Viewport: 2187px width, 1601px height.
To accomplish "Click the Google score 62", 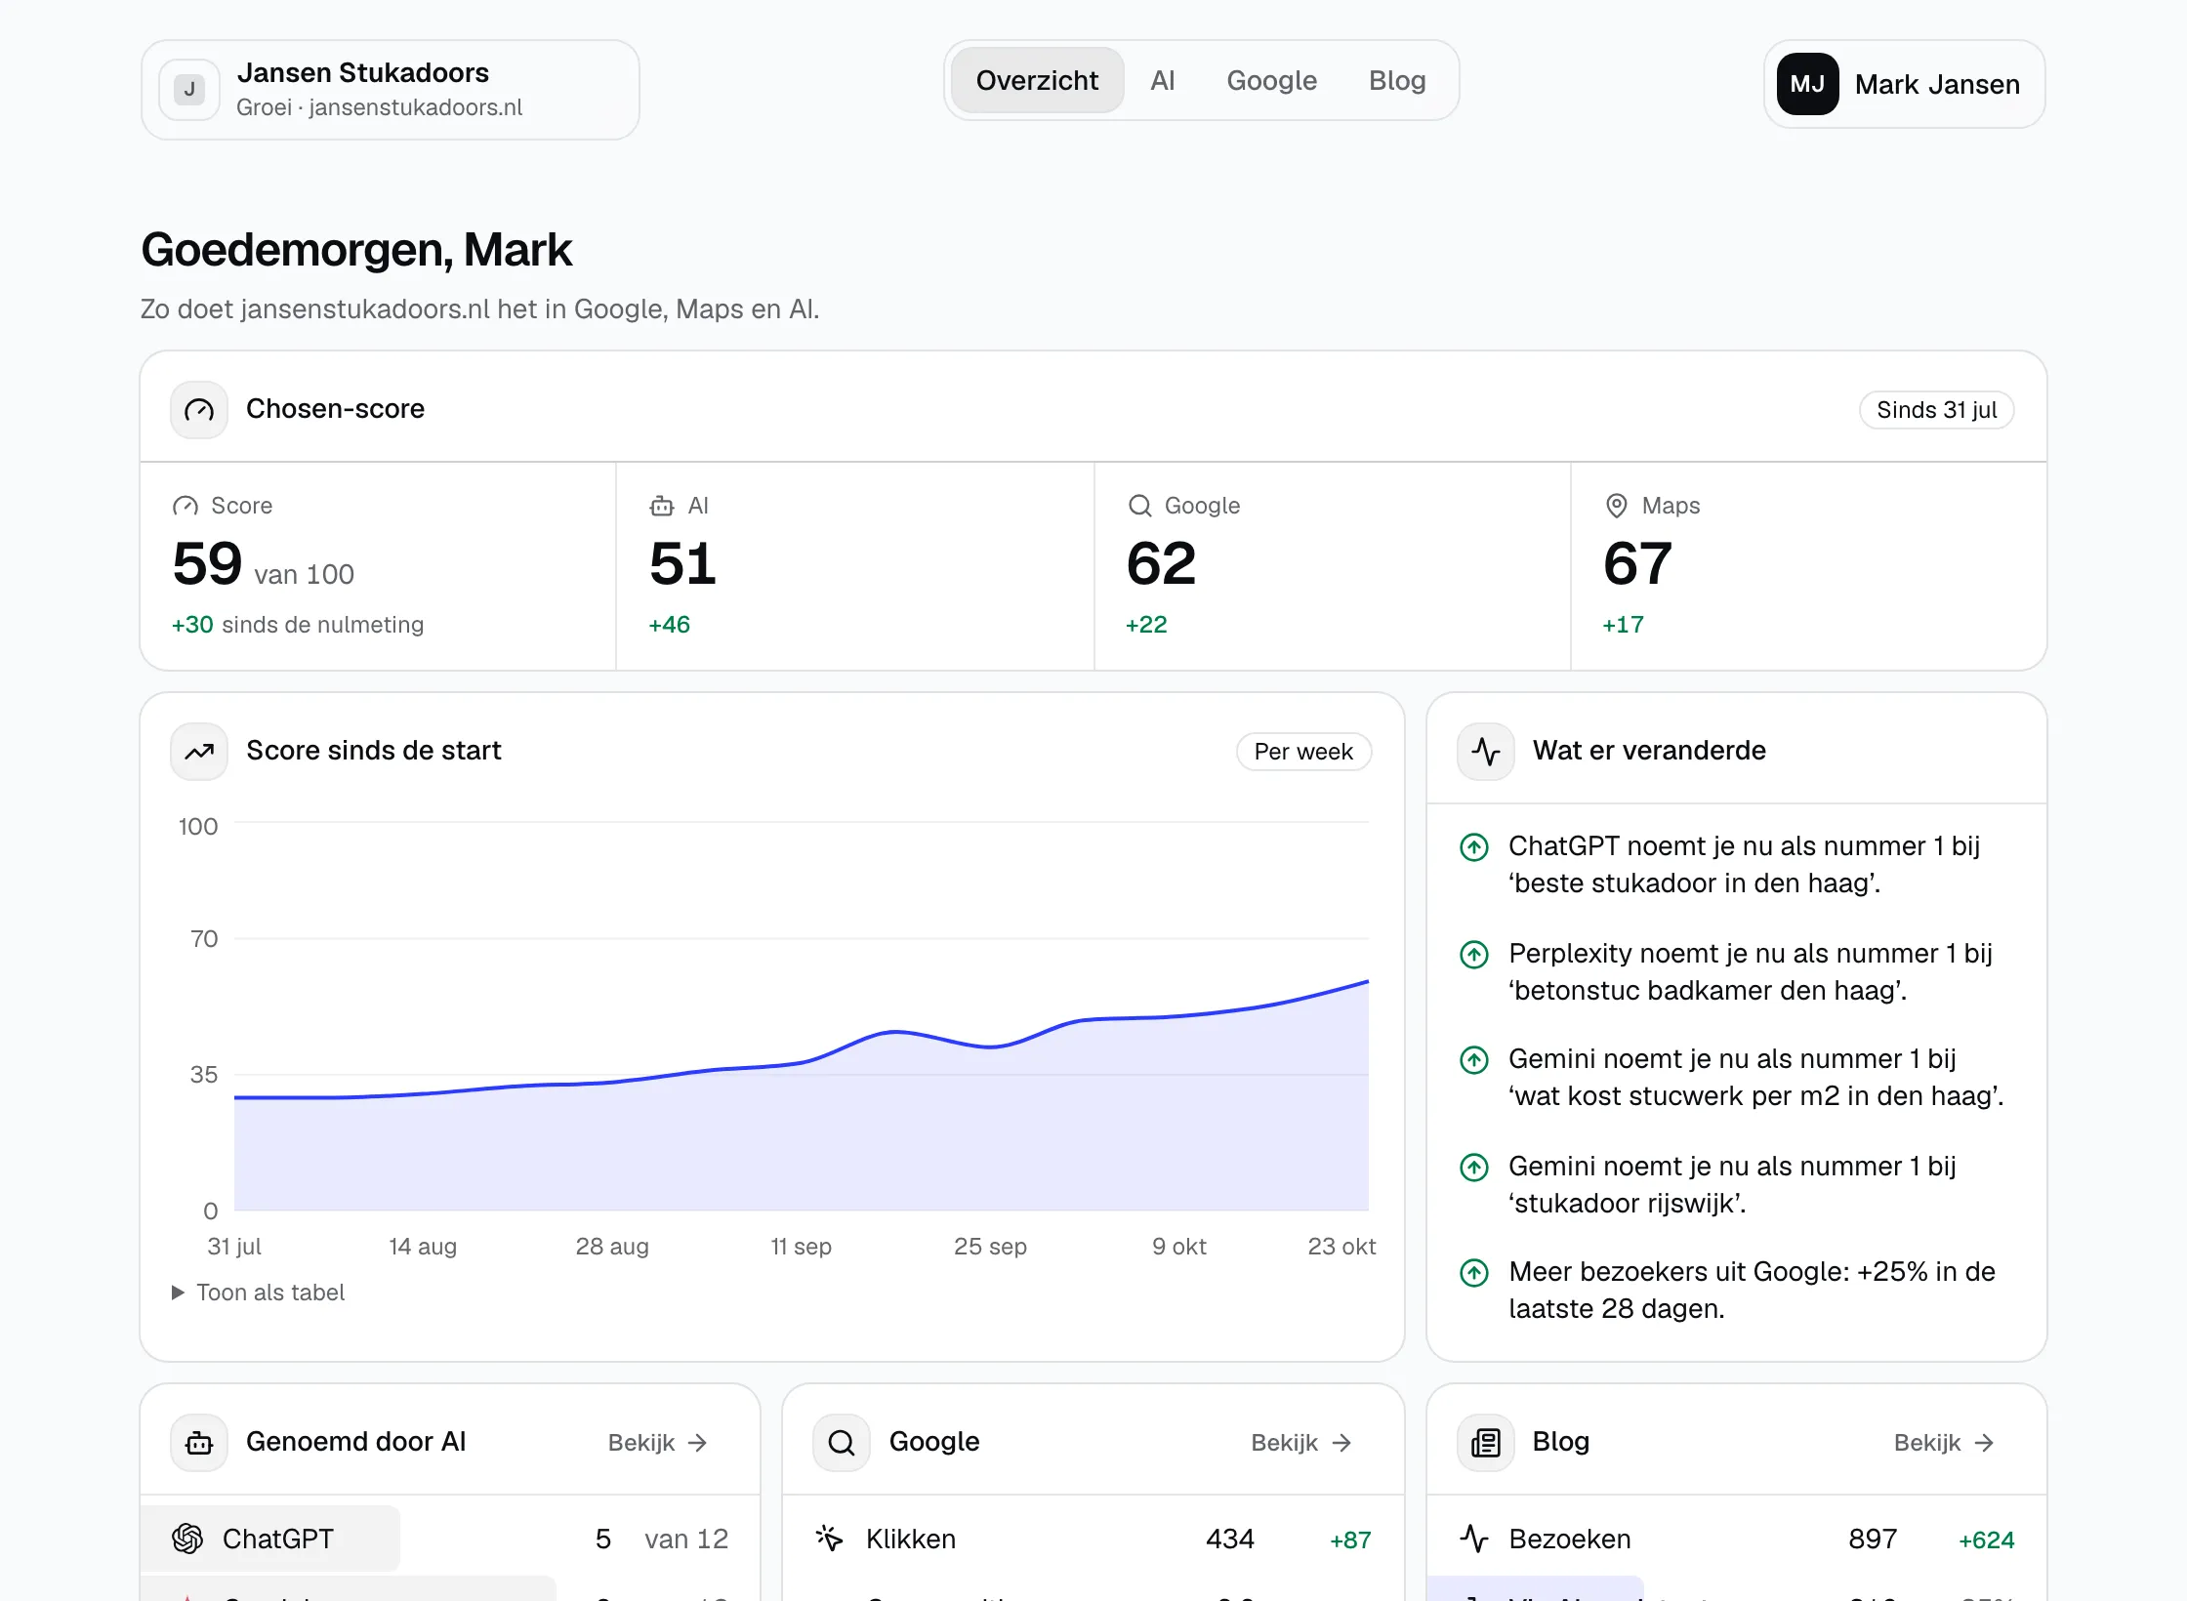I will pyautogui.click(x=1161, y=564).
